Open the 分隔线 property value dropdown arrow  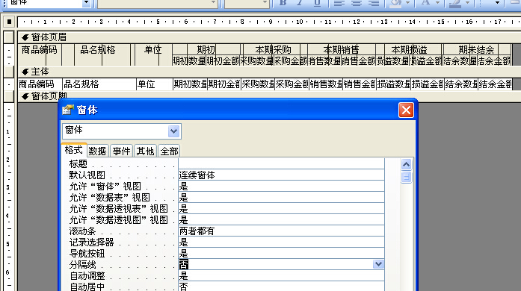(x=378, y=264)
